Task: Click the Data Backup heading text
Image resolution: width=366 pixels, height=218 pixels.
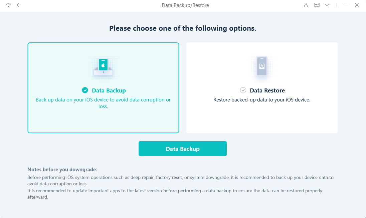Action: pyautogui.click(x=109, y=90)
